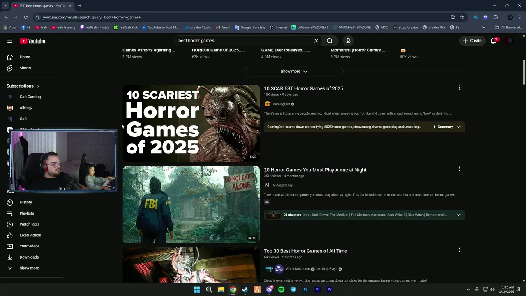Screen dimensions: 526x296
Task: Open options menu for 20 Horror Games video
Action: (459, 169)
